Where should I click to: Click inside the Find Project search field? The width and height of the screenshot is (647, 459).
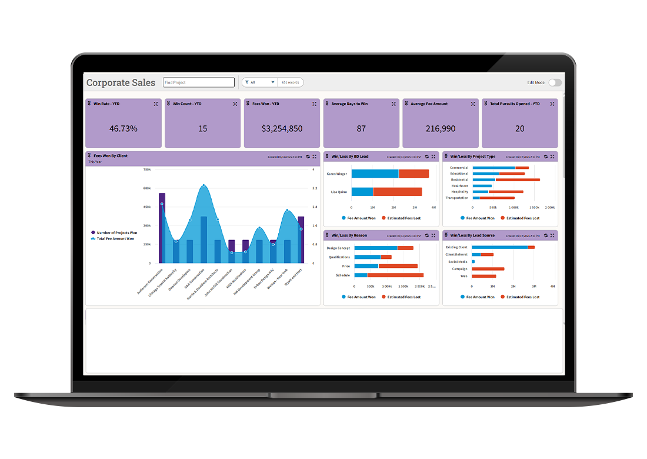198,82
